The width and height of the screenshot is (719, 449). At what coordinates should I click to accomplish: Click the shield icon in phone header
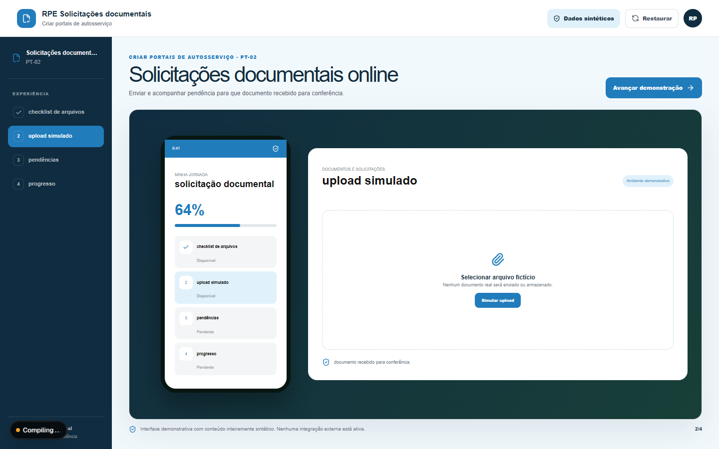click(276, 149)
